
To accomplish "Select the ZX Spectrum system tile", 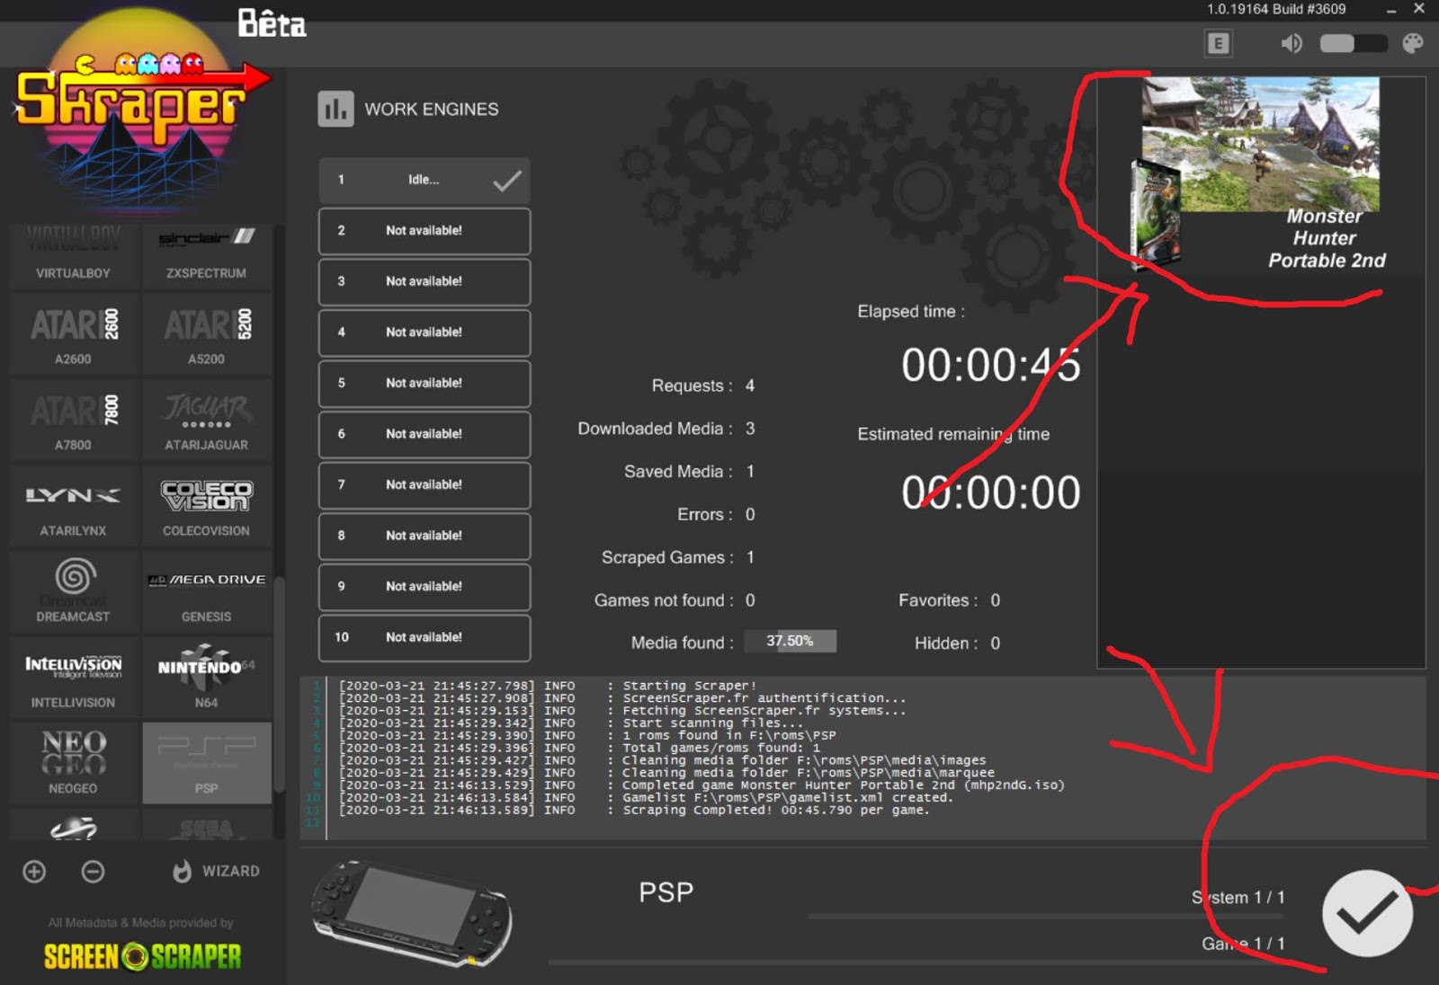I will pos(207,257).
